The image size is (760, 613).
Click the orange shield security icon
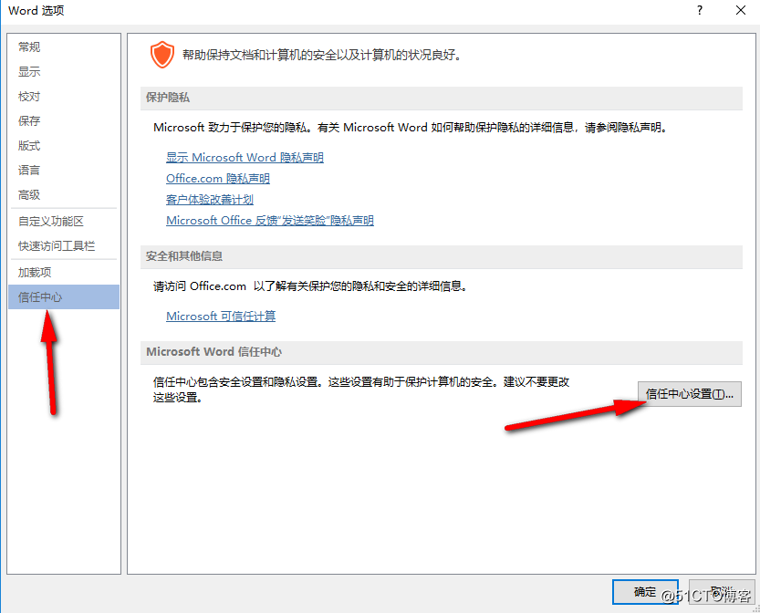(x=161, y=54)
